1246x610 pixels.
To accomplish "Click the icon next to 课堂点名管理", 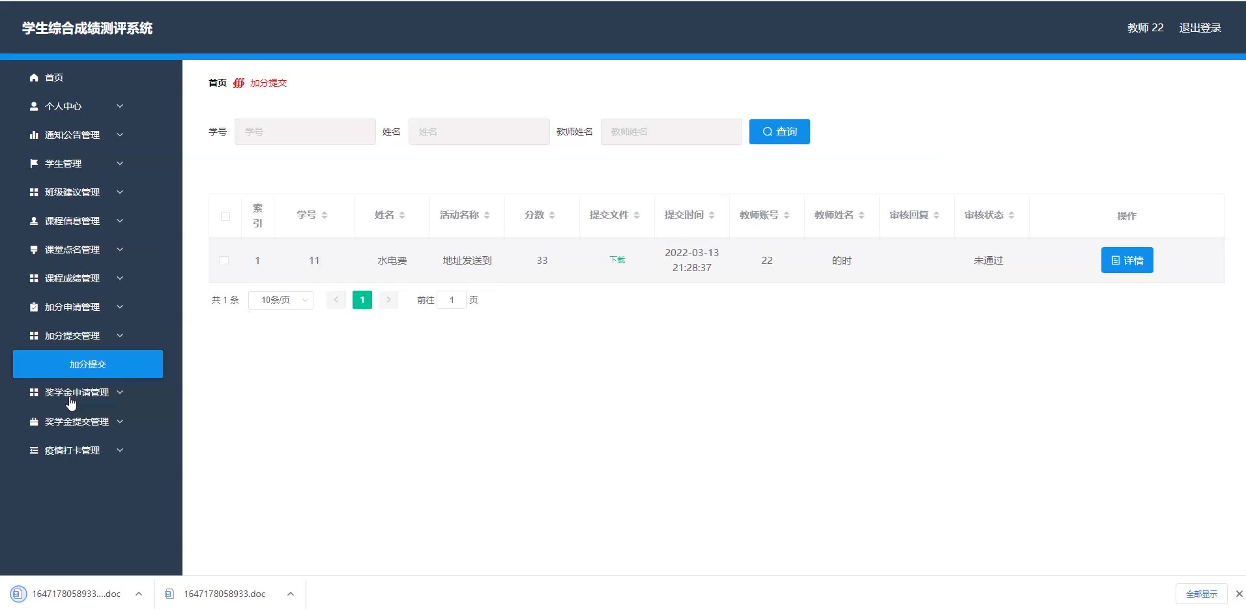I will click(34, 250).
